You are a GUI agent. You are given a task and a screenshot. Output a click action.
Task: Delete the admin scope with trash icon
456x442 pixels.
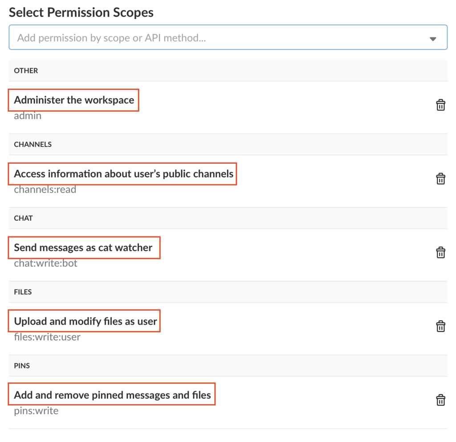click(x=440, y=105)
